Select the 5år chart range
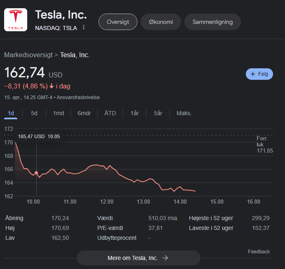 [158, 113]
